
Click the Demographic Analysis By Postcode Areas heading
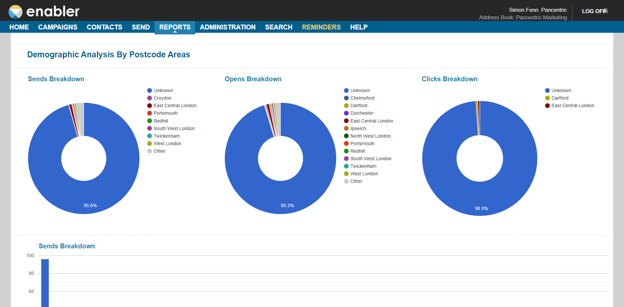(x=109, y=54)
